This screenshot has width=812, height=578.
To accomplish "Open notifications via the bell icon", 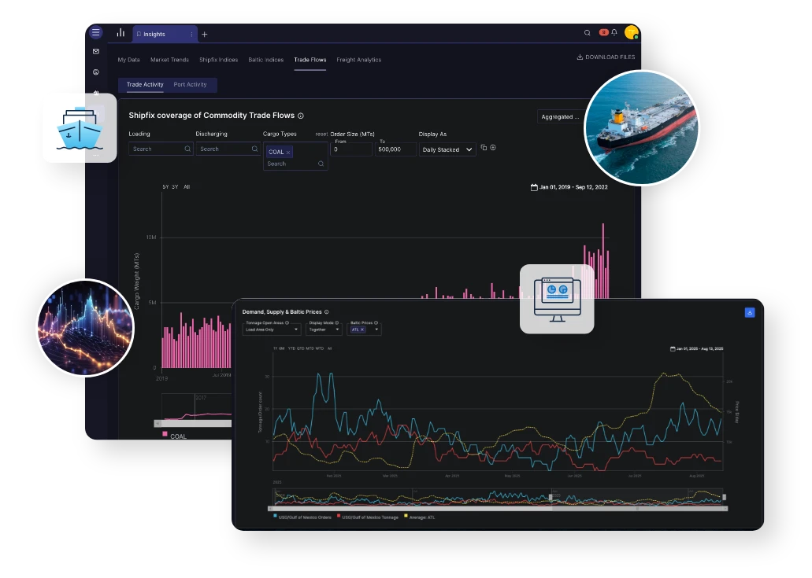I will 614,33.
